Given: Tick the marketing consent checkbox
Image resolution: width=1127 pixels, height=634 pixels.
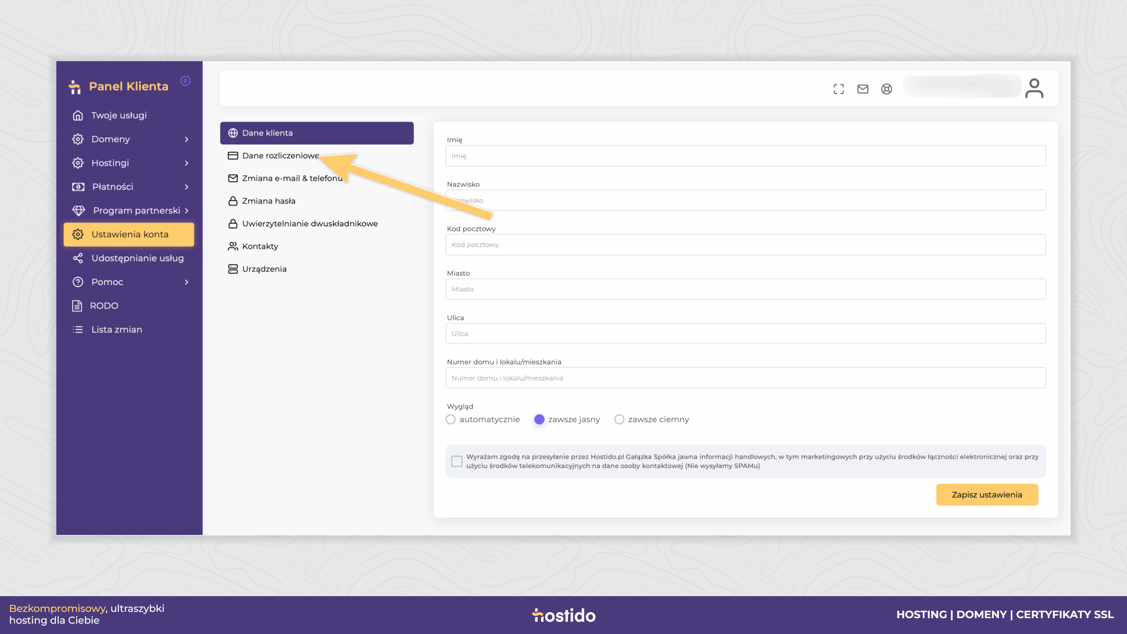Looking at the screenshot, I should [457, 461].
